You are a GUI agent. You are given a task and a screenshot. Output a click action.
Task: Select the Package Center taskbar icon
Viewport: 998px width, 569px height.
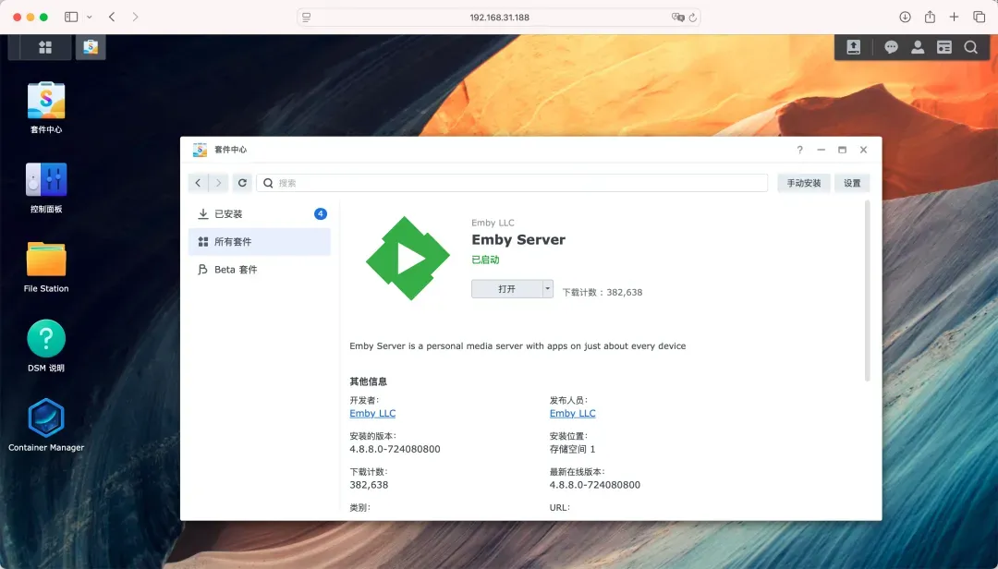pos(91,47)
